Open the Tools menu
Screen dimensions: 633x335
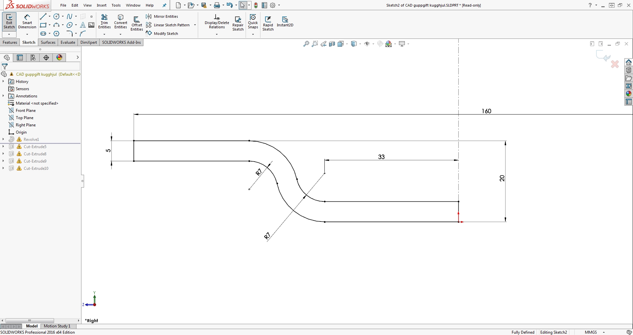coord(116,5)
